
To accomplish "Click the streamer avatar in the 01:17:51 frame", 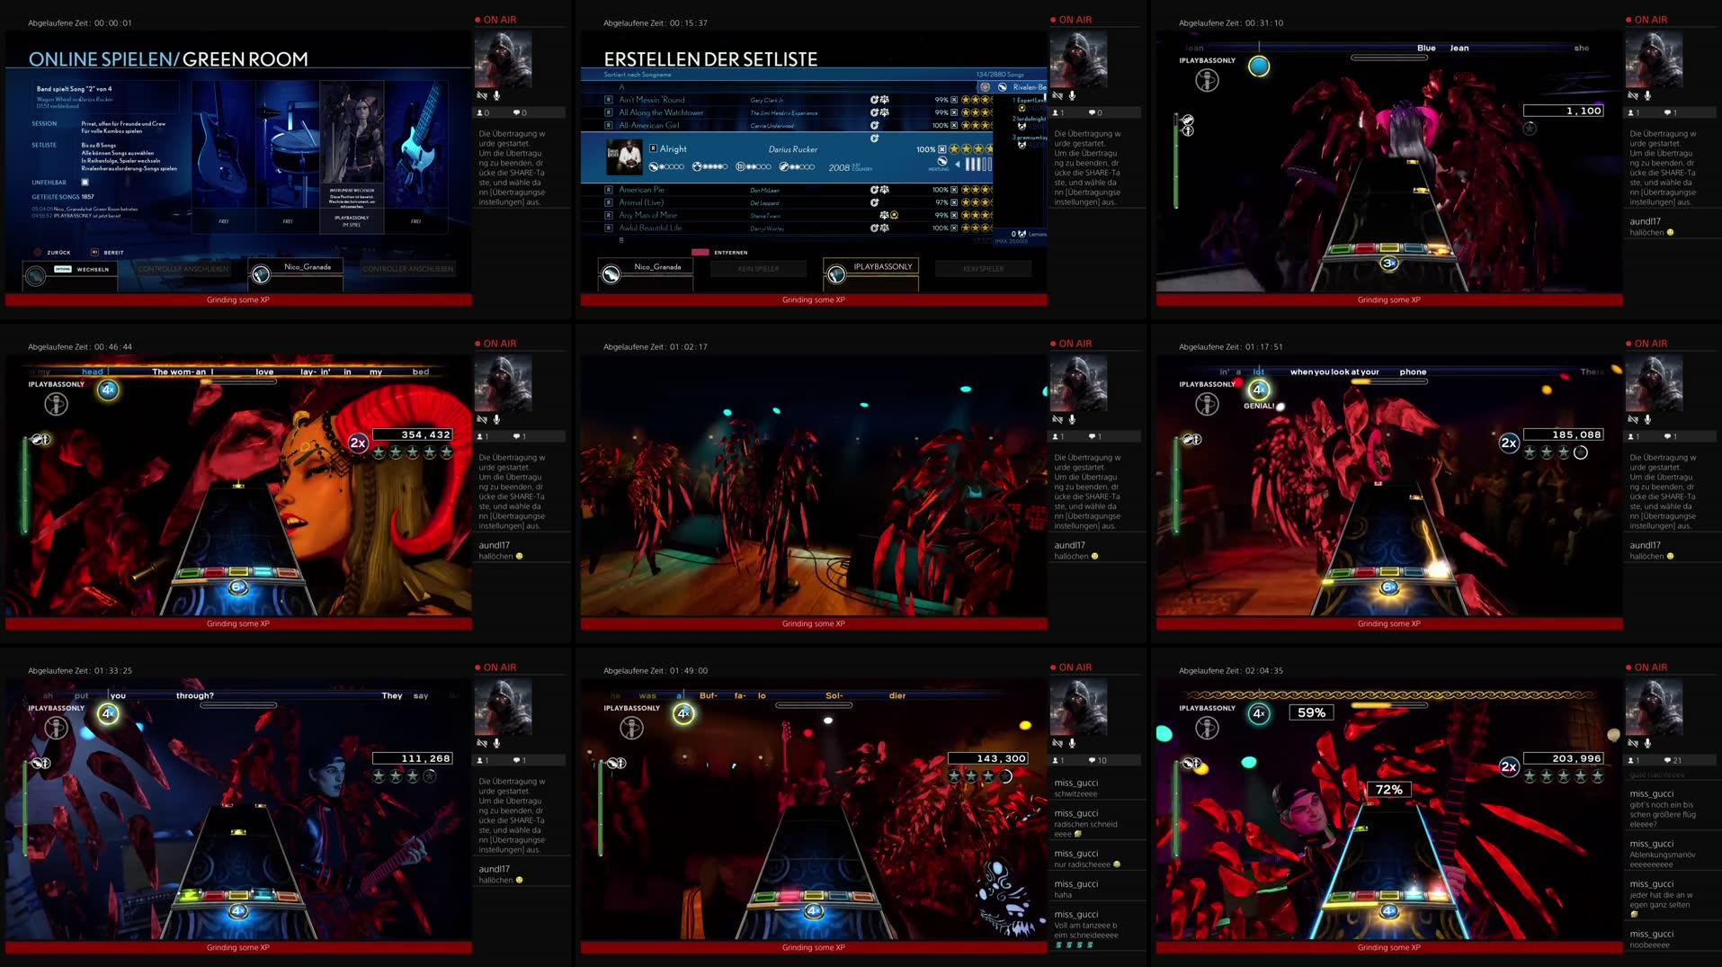I will tap(1653, 382).
